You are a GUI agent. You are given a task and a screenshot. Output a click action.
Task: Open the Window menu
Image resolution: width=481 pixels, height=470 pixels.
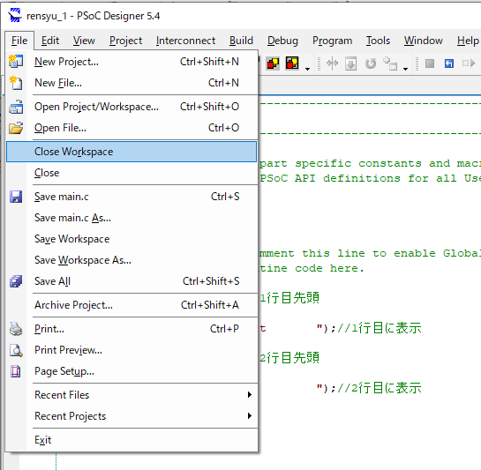423,41
